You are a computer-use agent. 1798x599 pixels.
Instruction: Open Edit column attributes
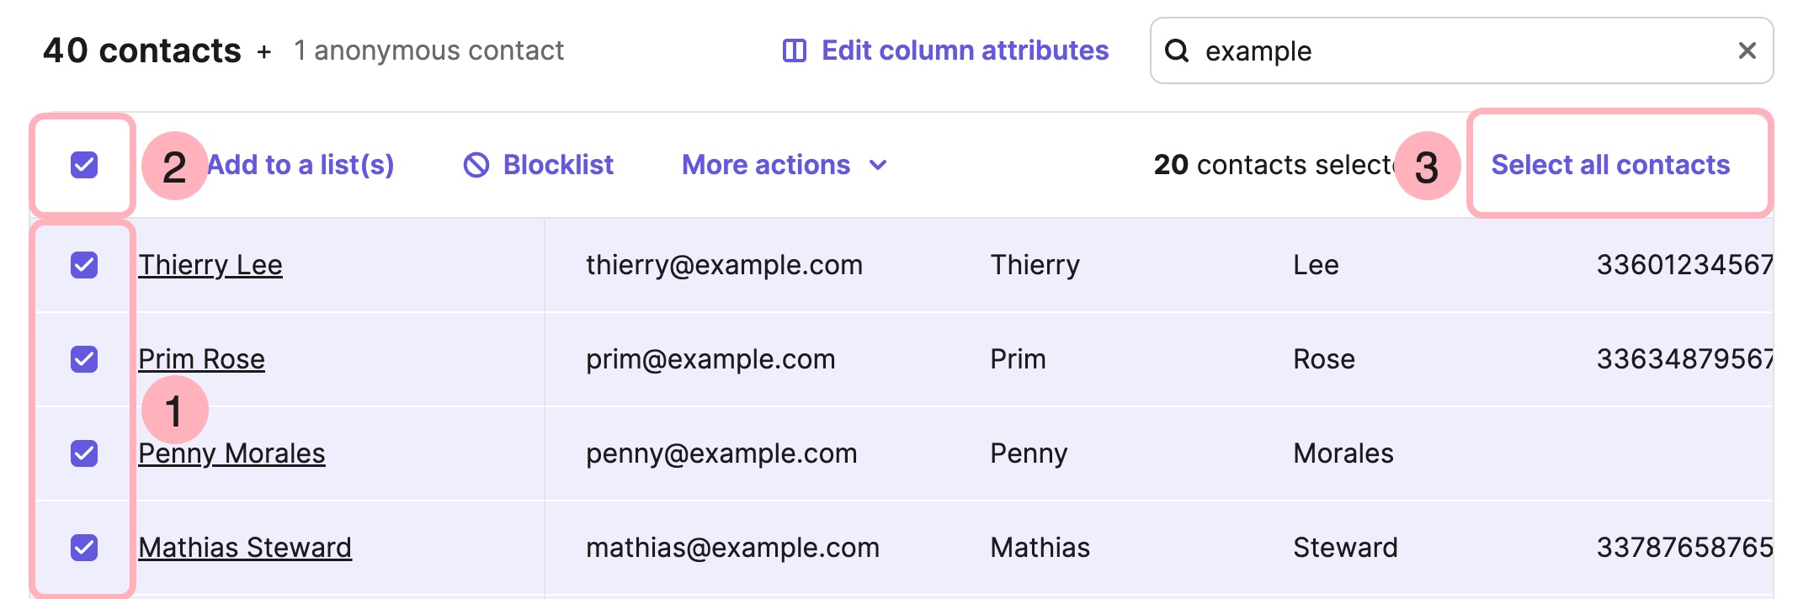coord(965,51)
